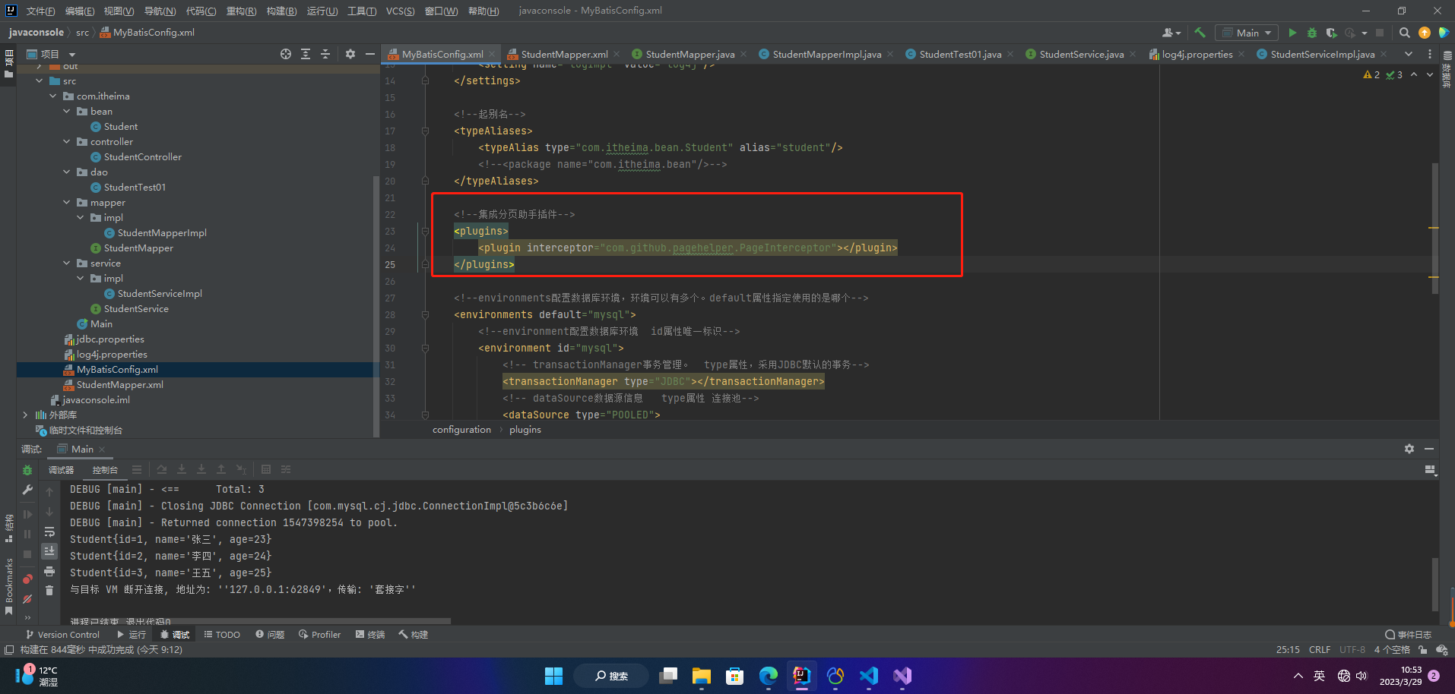Open Version Control tool window

coord(62,634)
